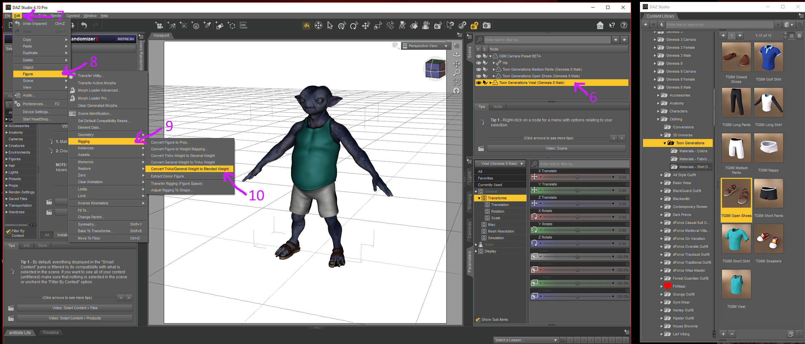
Task: Click the Scene filter text field
Action: pos(547,40)
